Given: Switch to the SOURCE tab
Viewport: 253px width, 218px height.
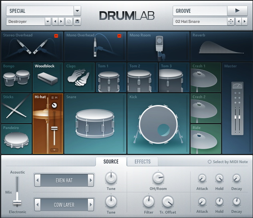Looking at the screenshot, I should (111, 161).
